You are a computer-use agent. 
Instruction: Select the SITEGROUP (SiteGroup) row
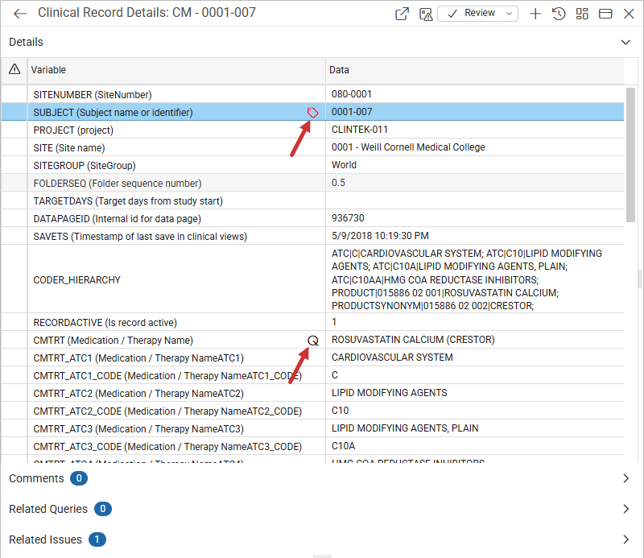point(312,165)
